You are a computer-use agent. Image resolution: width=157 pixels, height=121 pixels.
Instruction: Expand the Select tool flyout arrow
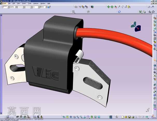[x=156, y=61]
